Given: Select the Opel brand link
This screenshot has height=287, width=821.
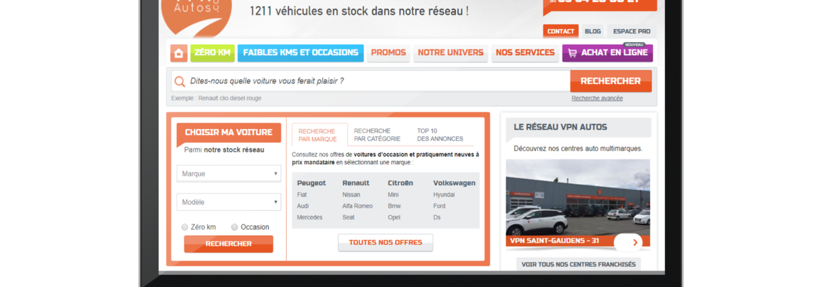Looking at the screenshot, I should coord(394,218).
